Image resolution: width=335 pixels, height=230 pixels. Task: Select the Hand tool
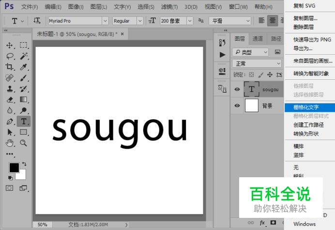coord(9,143)
